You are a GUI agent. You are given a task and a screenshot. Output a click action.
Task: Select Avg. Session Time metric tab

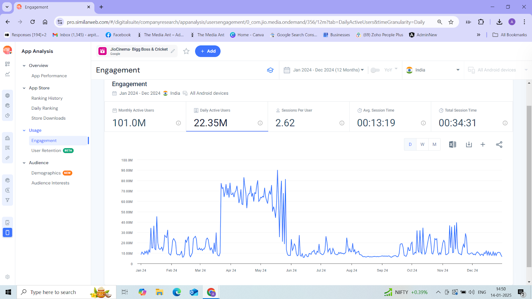pos(390,117)
